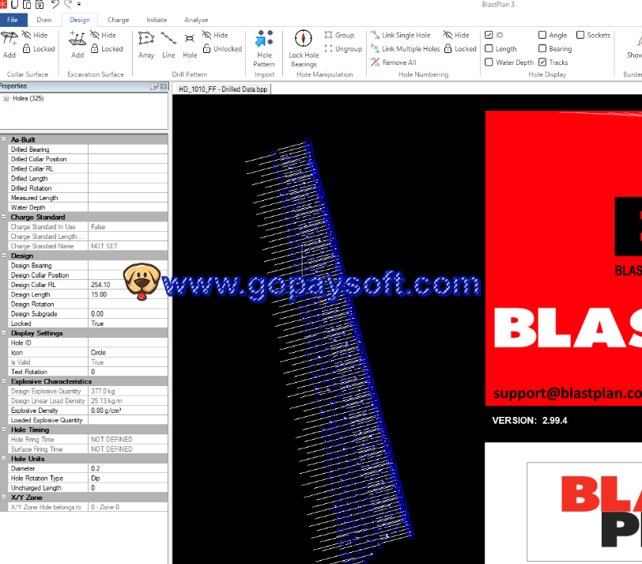Select the Text Rotation property row
The width and height of the screenshot is (642, 564).
pyautogui.click(x=88, y=372)
